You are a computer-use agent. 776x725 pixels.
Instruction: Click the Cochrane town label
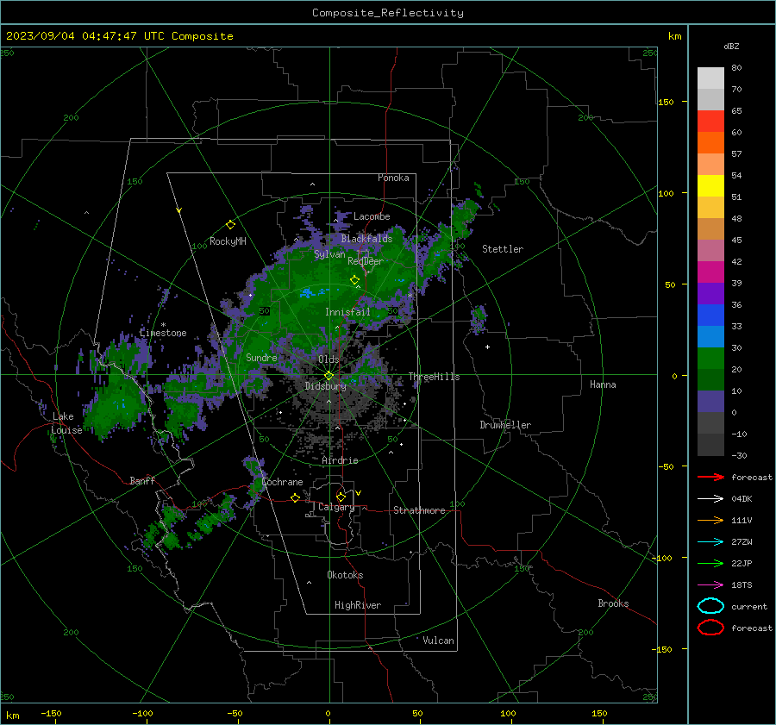coord(282,482)
